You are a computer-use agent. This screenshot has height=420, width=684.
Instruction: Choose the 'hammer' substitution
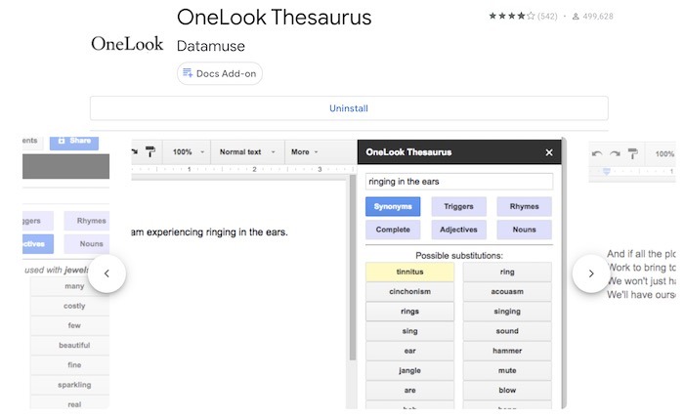point(507,351)
